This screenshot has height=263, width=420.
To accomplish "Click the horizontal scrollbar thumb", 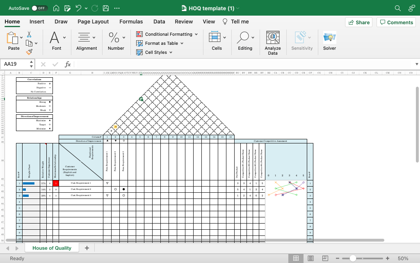I will click(195, 240).
